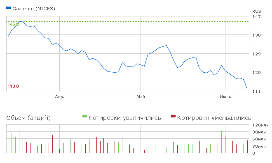Screen dimensions: 272x163
Task: Click the last price point at 110 level
Action: click(x=247, y=89)
